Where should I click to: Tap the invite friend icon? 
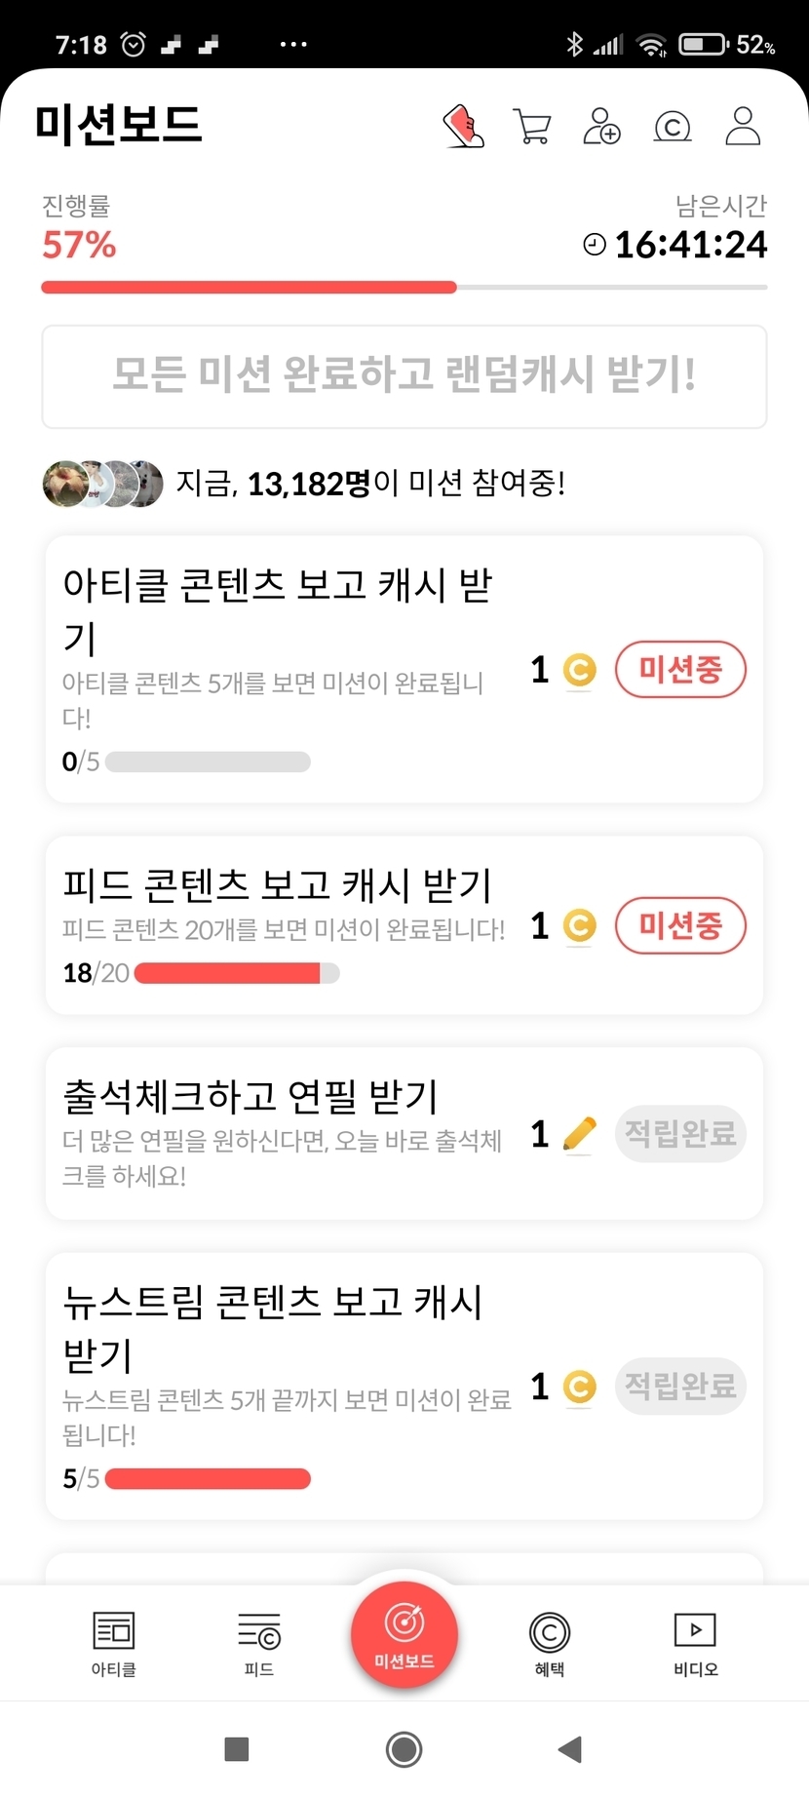click(x=601, y=127)
